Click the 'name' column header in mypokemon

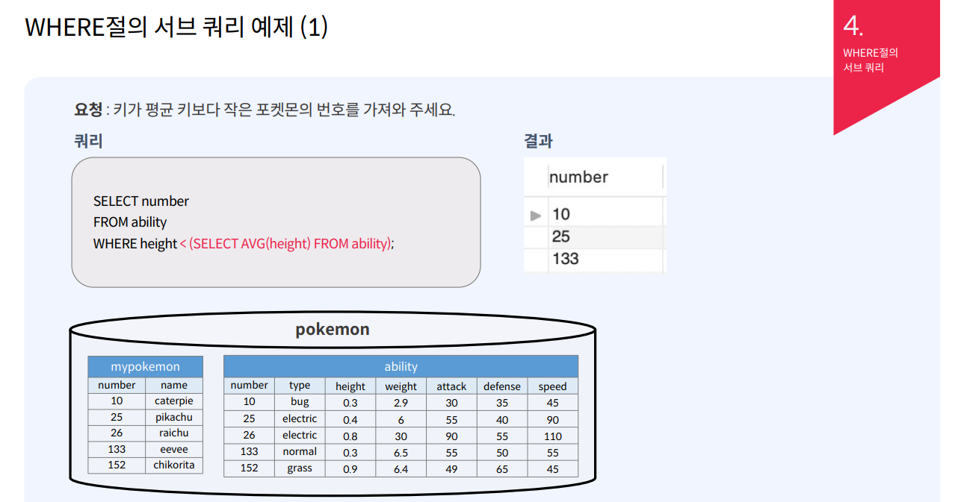(x=174, y=386)
